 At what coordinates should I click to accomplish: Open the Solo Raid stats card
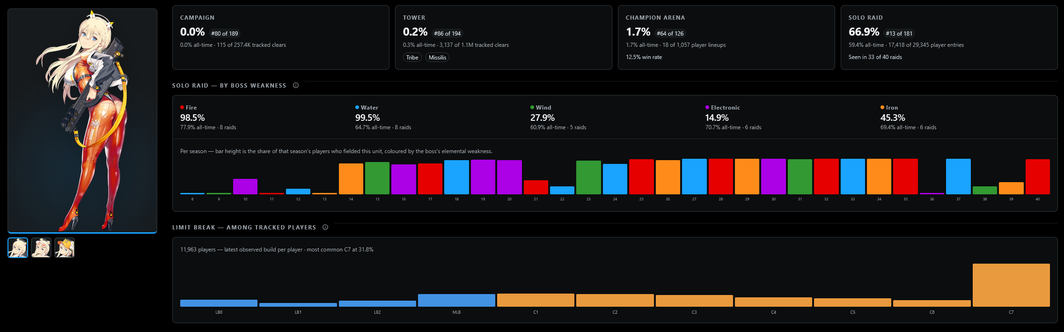pyautogui.click(x=949, y=37)
